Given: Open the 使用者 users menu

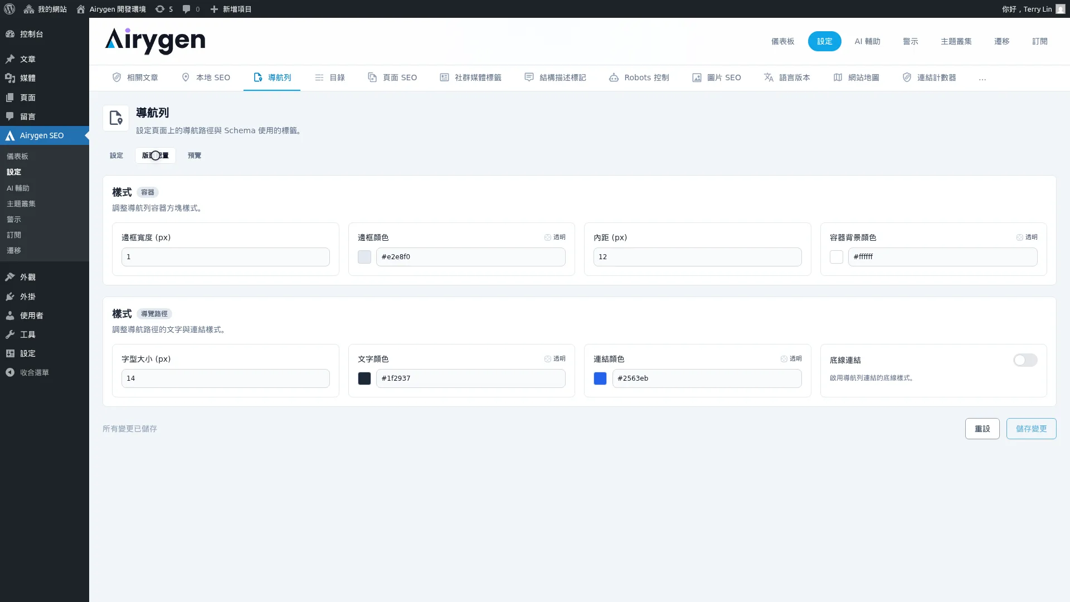Looking at the screenshot, I should coord(45,315).
